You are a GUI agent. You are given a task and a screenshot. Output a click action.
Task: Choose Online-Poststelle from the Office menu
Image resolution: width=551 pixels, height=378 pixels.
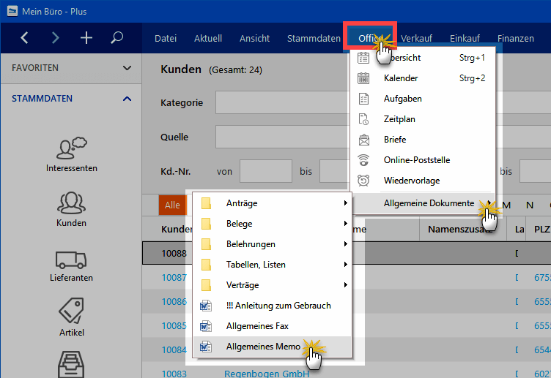[422, 160]
